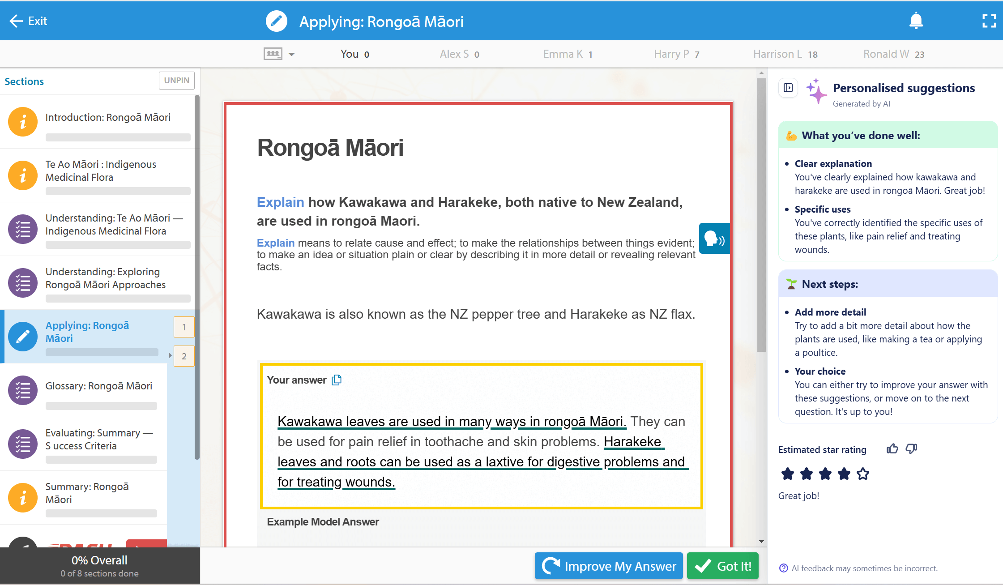Select question 1 marker in sidebar
Viewport: 1003px width, 585px height.
click(184, 327)
